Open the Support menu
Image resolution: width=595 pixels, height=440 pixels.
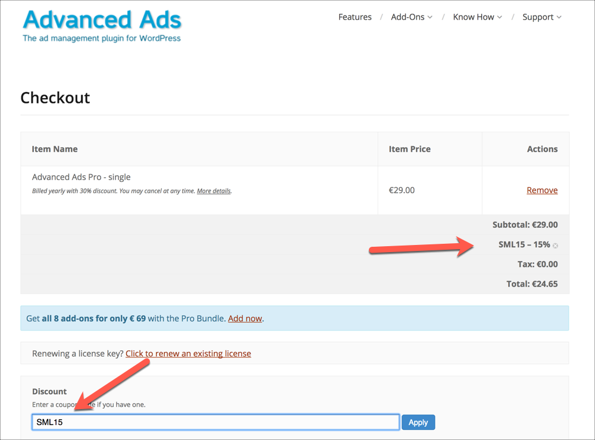click(542, 17)
